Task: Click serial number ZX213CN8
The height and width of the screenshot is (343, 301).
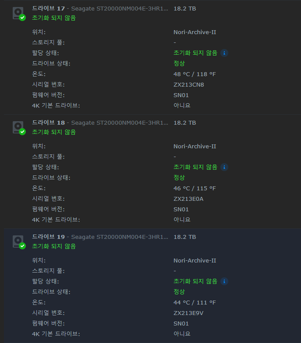Action: tap(188, 85)
